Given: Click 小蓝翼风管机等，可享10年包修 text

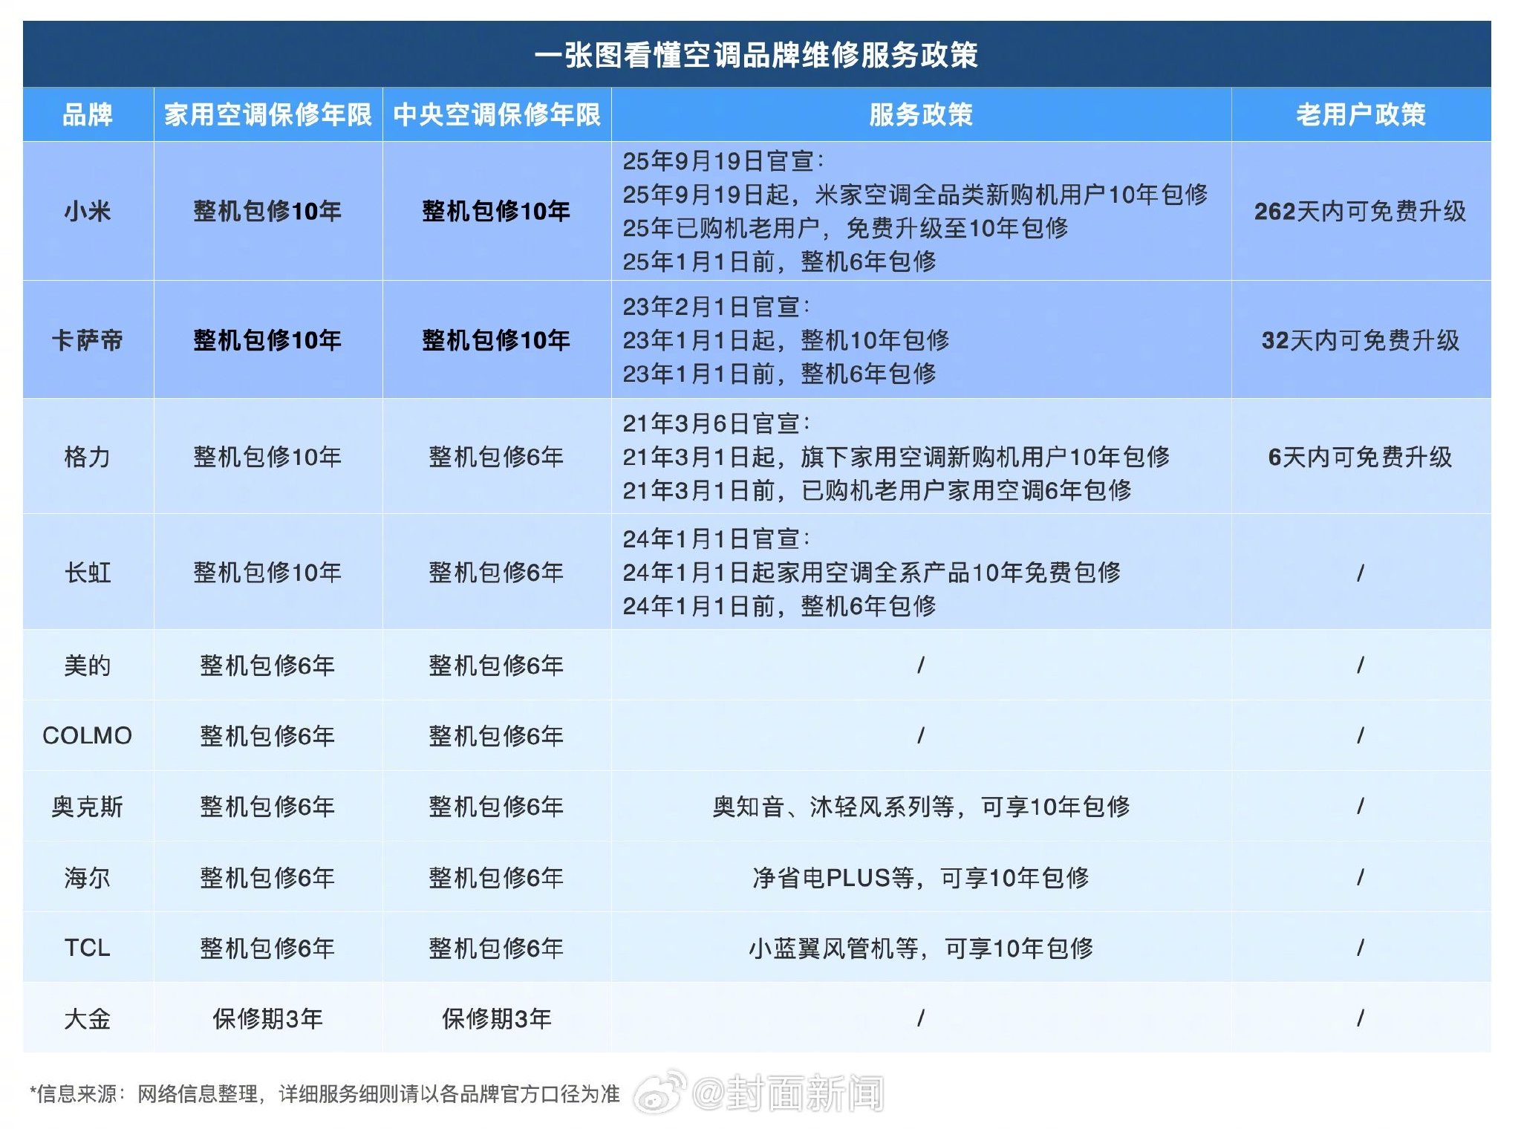Looking at the screenshot, I should coord(921,948).
